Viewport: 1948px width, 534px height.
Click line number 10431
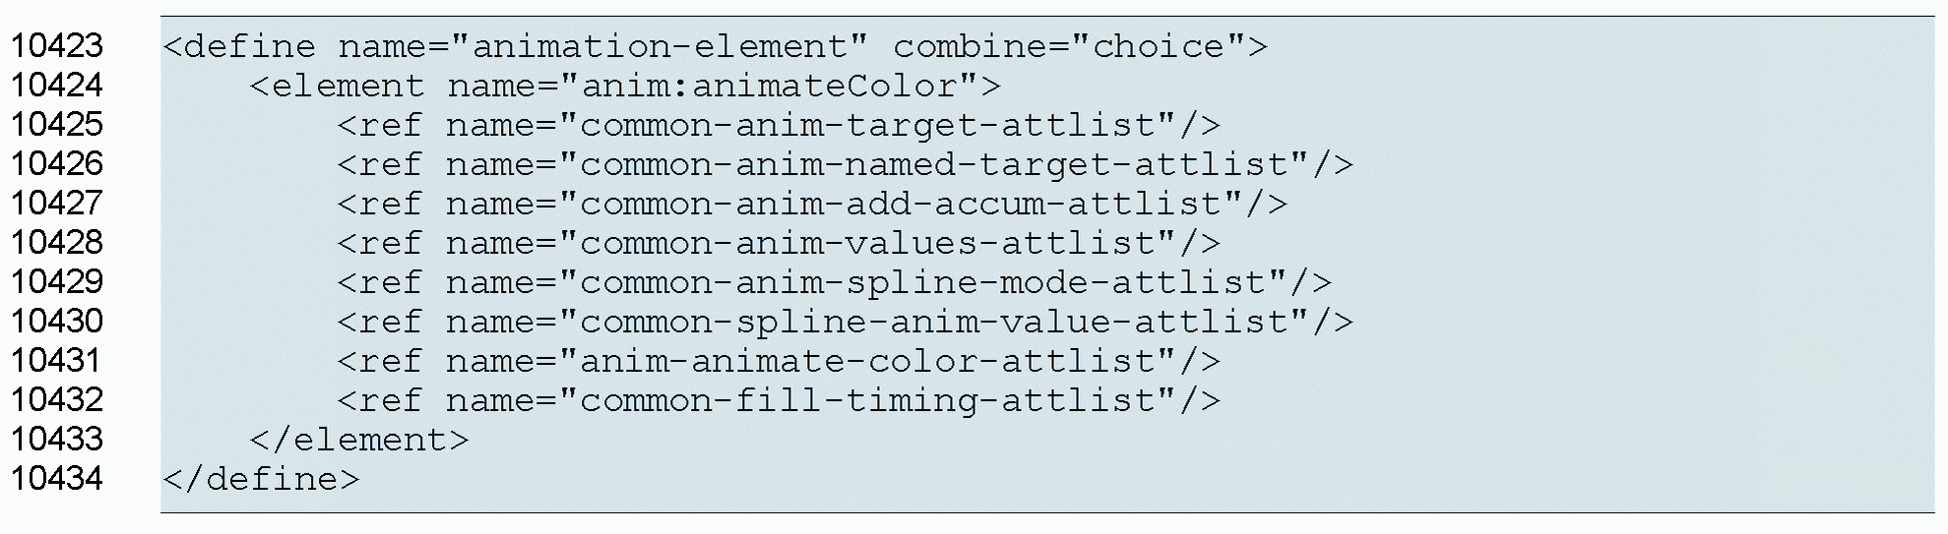click(x=56, y=361)
